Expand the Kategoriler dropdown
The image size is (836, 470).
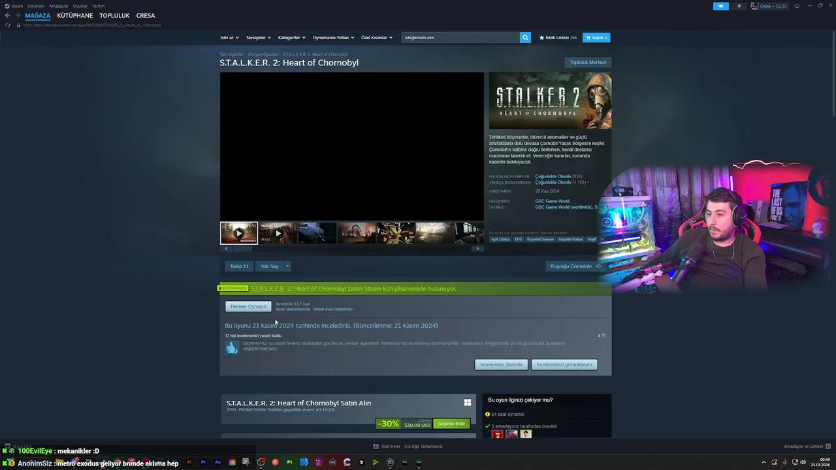tap(291, 38)
